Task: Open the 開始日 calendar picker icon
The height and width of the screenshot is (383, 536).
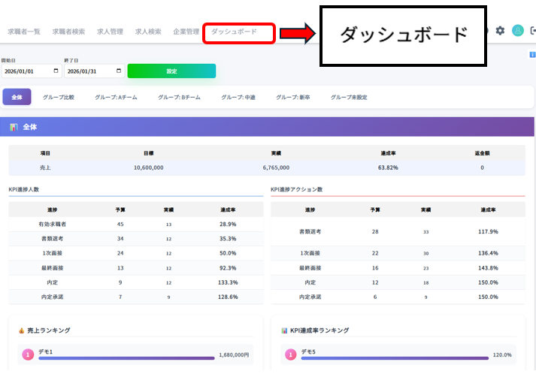Action: pos(56,71)
